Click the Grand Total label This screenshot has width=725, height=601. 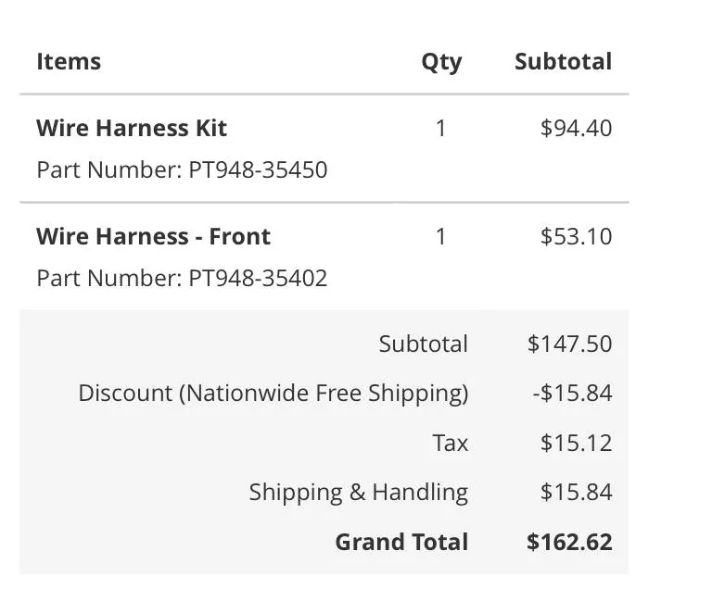(401, 542)
